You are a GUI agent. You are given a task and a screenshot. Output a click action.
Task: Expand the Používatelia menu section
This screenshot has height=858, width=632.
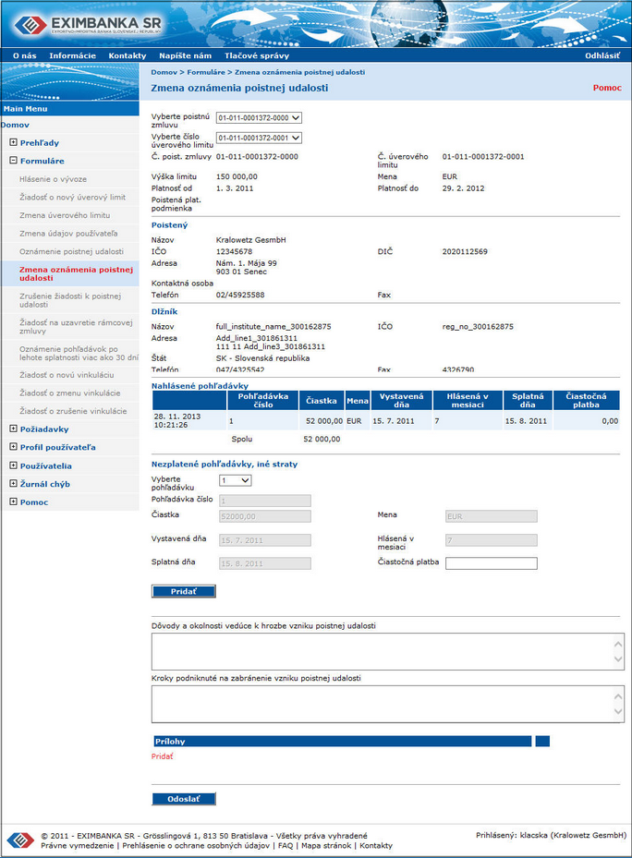tap(13, 465)
